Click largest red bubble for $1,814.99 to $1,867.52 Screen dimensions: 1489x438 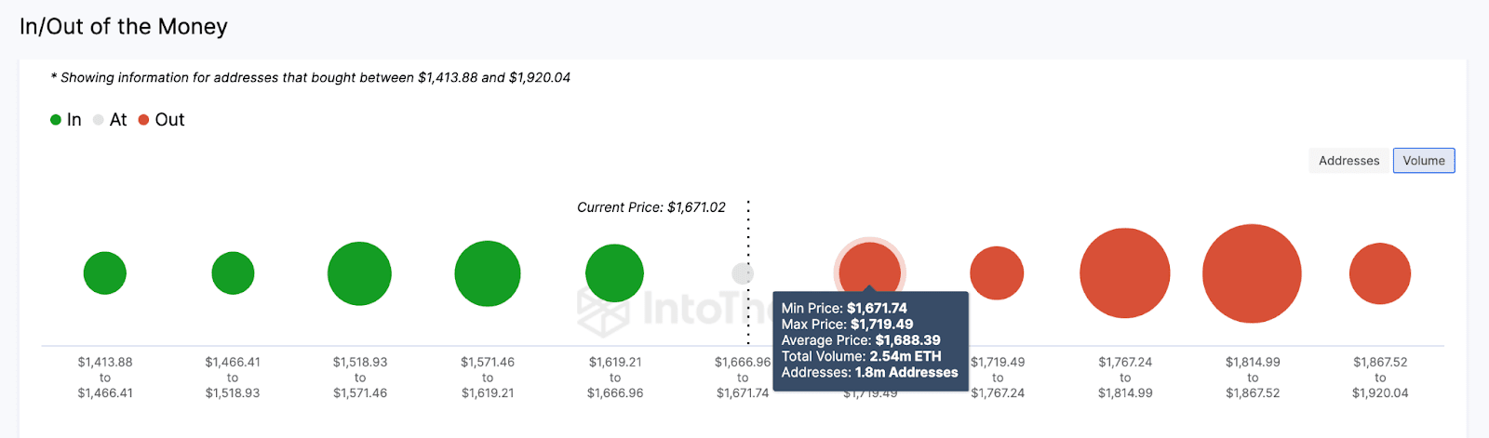coord(1252,273)
